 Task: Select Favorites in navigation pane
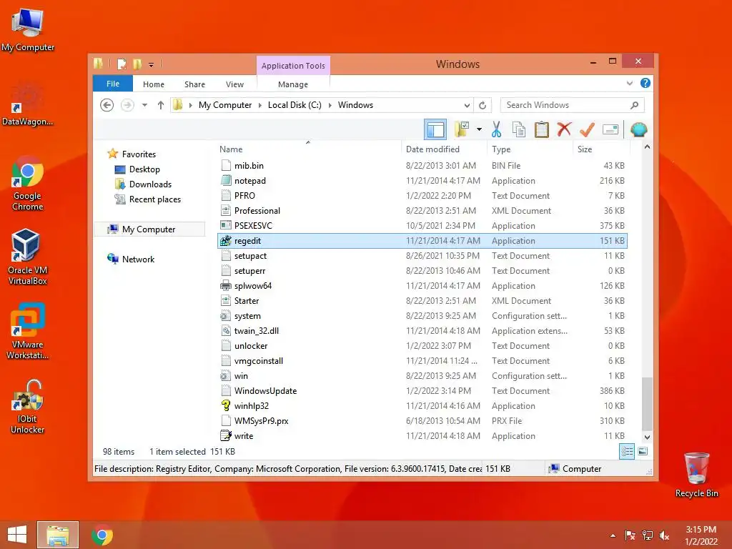coord(139,154)
